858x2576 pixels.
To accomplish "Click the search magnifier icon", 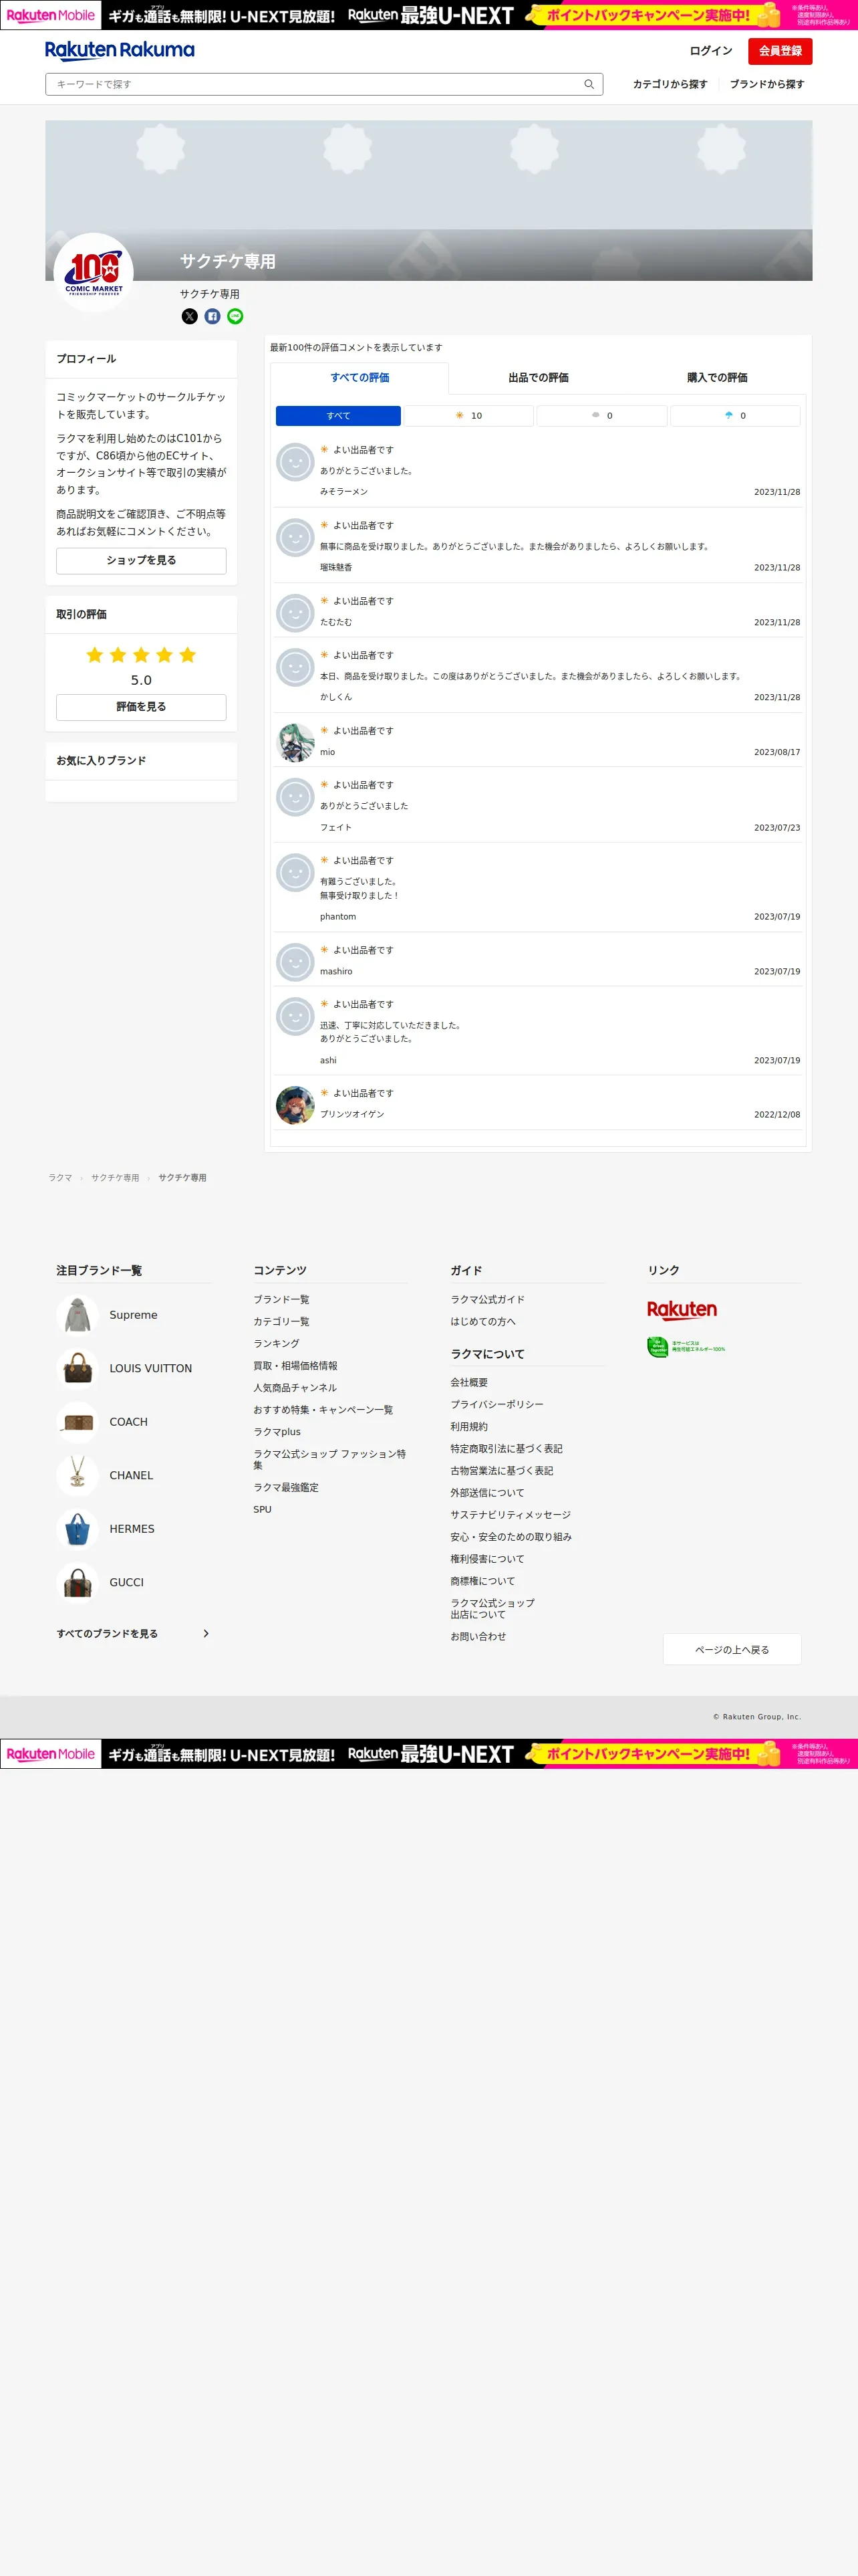I will [x=589, y=84].
